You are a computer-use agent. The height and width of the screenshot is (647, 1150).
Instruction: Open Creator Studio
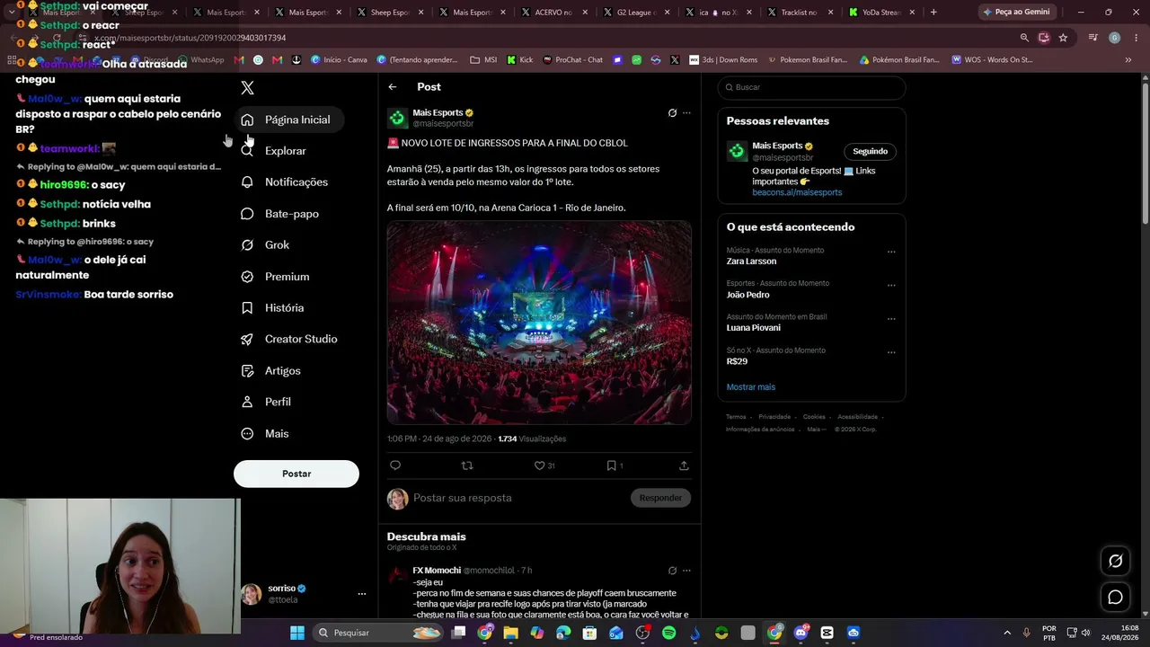click(x=290, y=339)
